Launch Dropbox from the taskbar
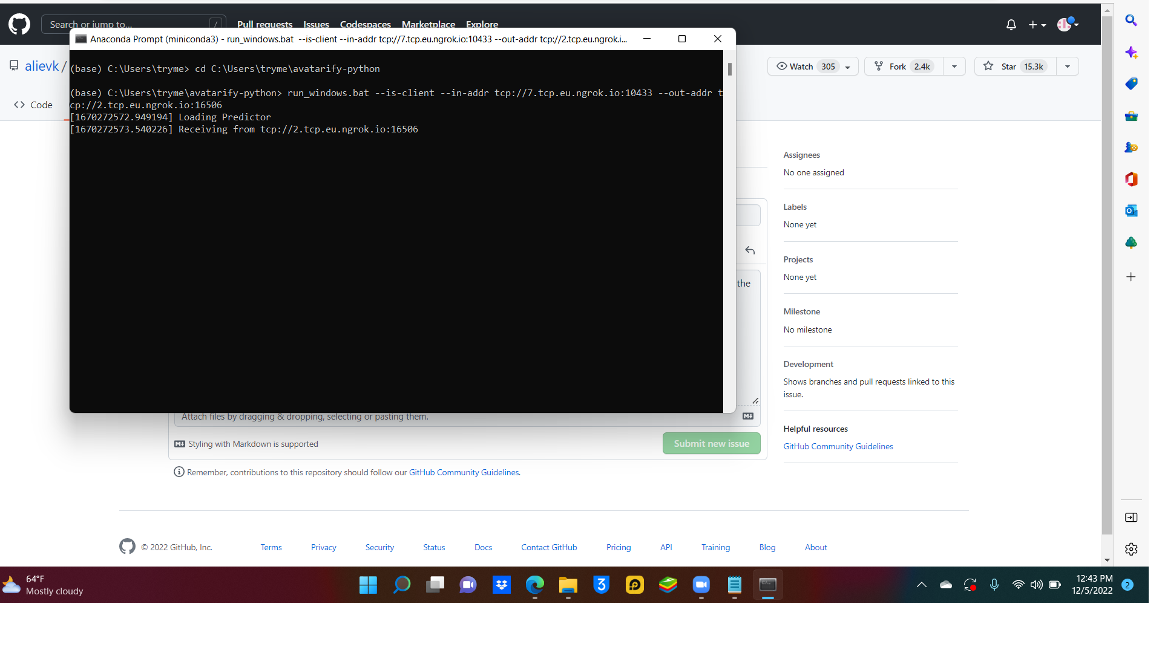 pos(501,585)
